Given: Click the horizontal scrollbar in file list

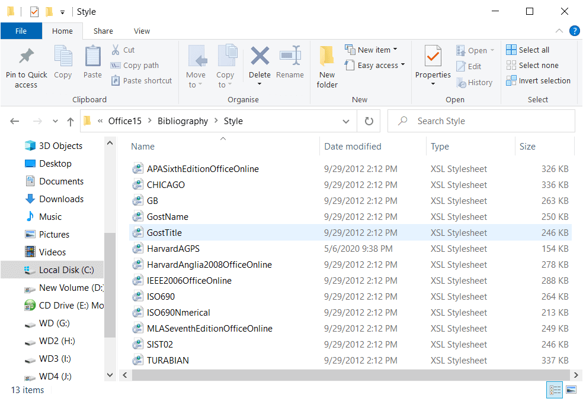Looking at the screenshot, I should pyautogui.click(x=350, y=375).
